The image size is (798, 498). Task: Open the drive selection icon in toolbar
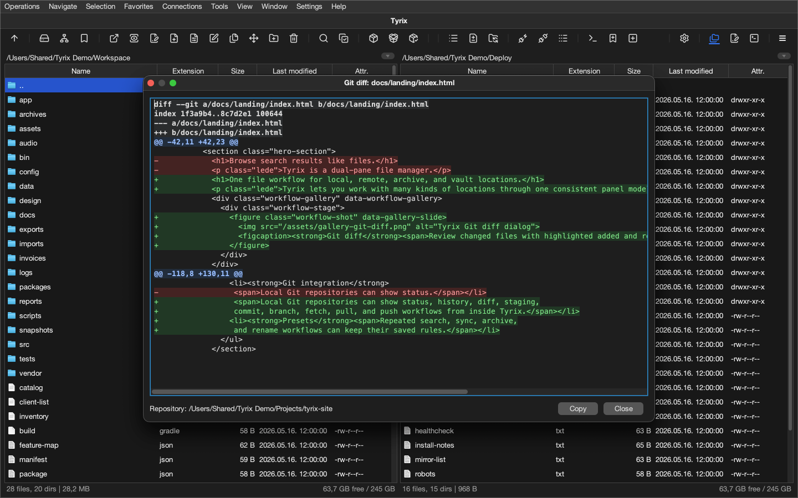(44, 38)
